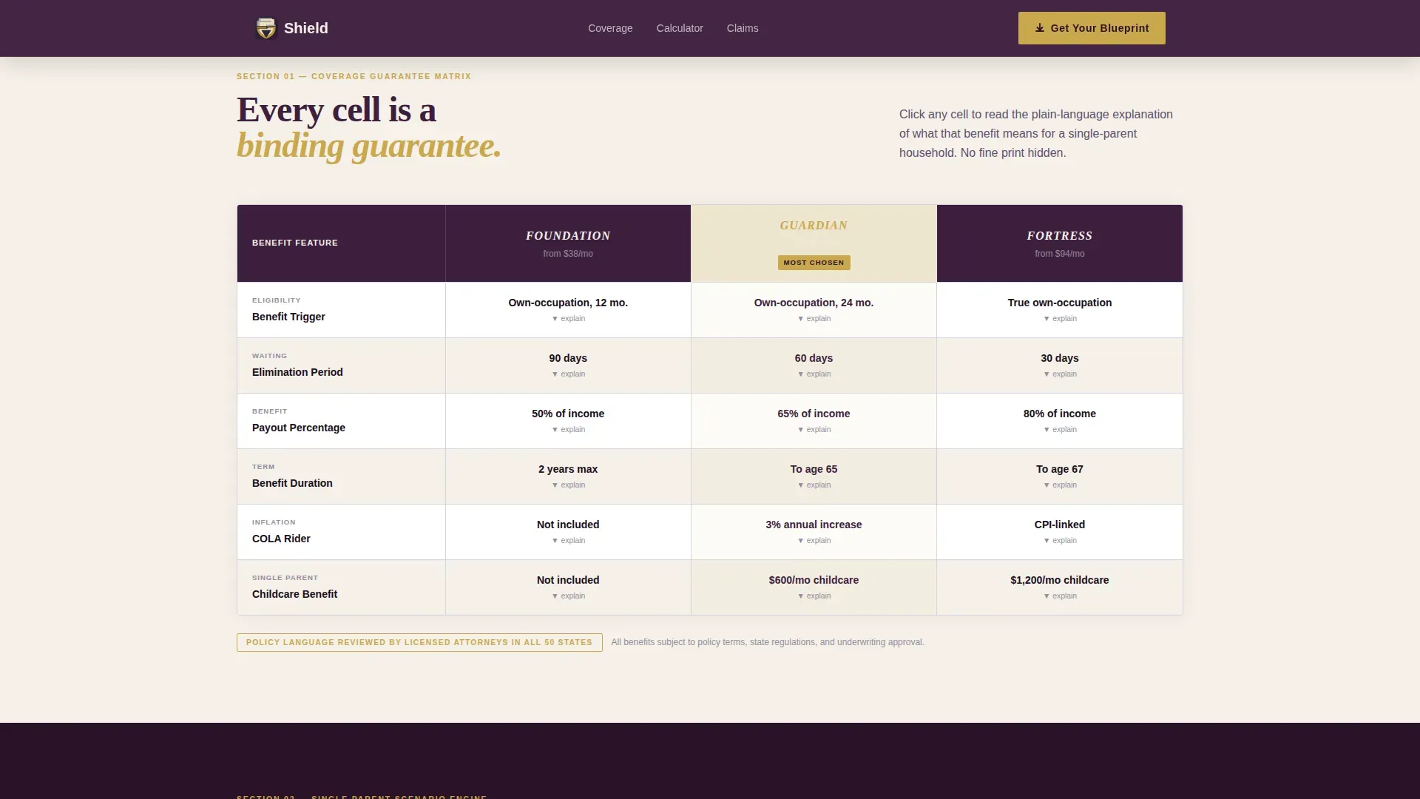Expand explain under 65% of income
Viewport: 1420px width, 799px height.
point(814,430)
